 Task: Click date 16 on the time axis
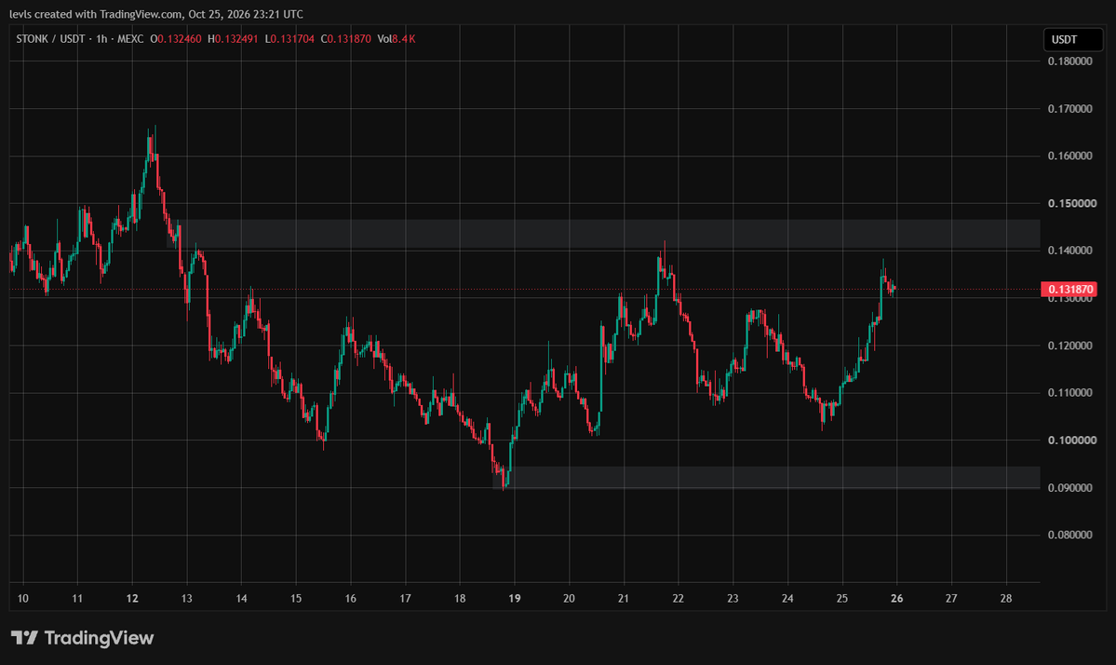350,599
